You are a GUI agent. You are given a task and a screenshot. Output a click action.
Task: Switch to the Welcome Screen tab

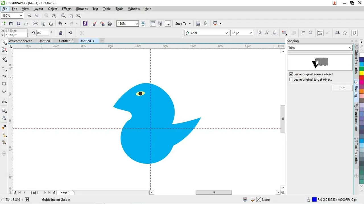click(x=20, y=41)
